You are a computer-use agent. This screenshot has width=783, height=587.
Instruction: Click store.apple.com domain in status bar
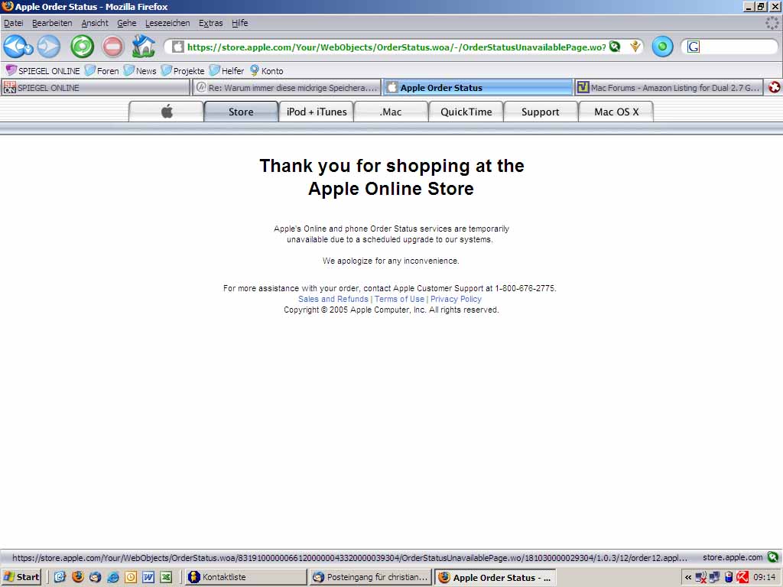point(733,557)
